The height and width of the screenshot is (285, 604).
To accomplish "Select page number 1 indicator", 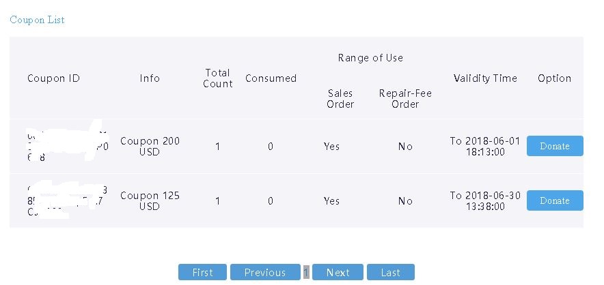I will pyautogui.click(x=306, y=272).
